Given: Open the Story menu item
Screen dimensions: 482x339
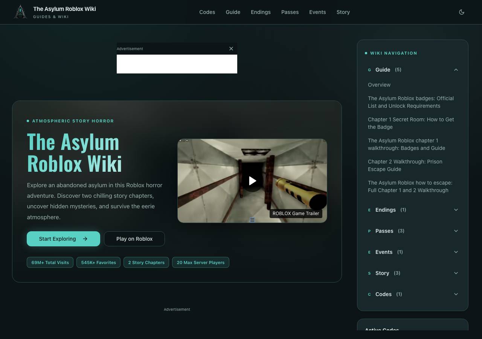Looking at the screenshot, I should [x=343, y=12].
